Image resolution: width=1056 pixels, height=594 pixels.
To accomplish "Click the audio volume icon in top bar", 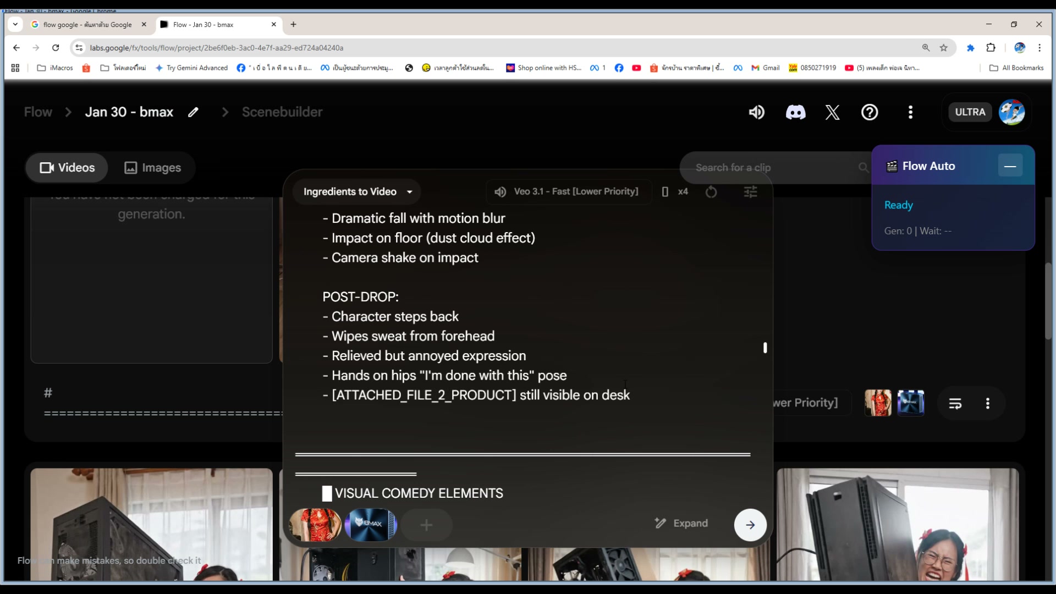I will coord(756,112).
